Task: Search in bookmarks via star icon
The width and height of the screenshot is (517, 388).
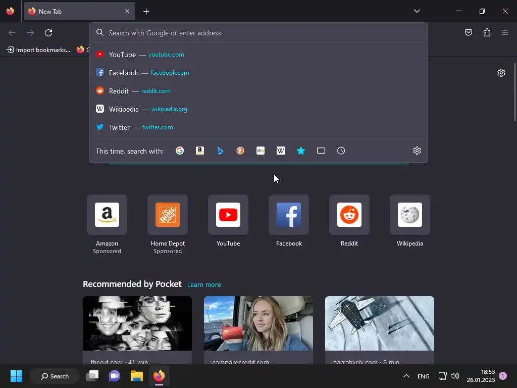Action: pos(301,151)
